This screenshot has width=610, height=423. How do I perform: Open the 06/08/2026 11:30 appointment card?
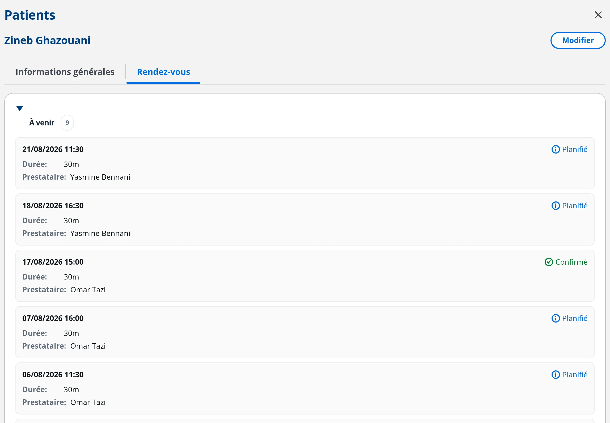coord(305,388)
